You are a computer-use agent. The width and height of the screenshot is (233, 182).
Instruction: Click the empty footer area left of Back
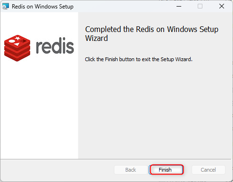tap(57, 170)
